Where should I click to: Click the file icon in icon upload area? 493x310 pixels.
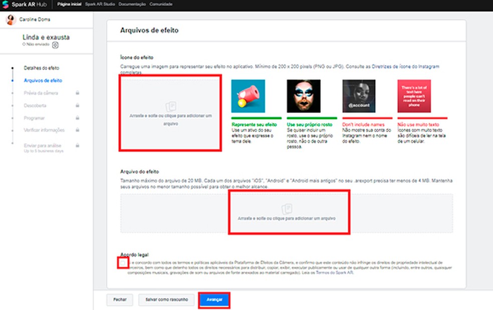171,106
